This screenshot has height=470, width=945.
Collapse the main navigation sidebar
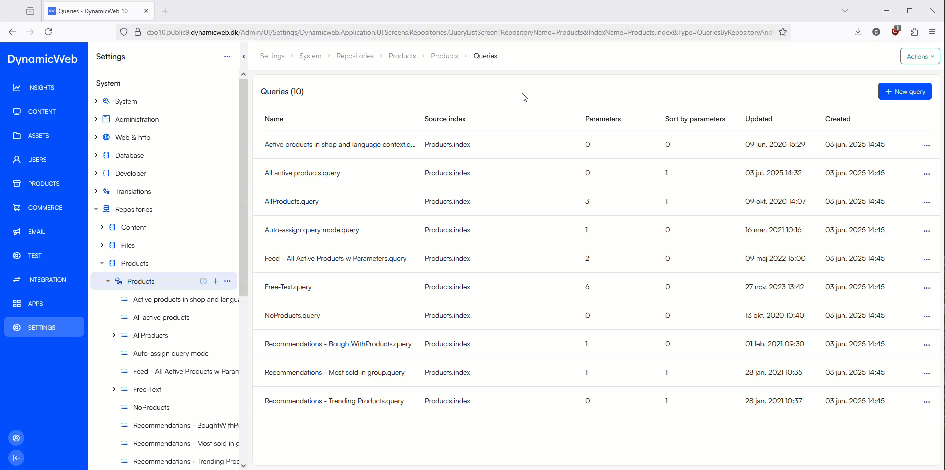[x=16, y=458]
